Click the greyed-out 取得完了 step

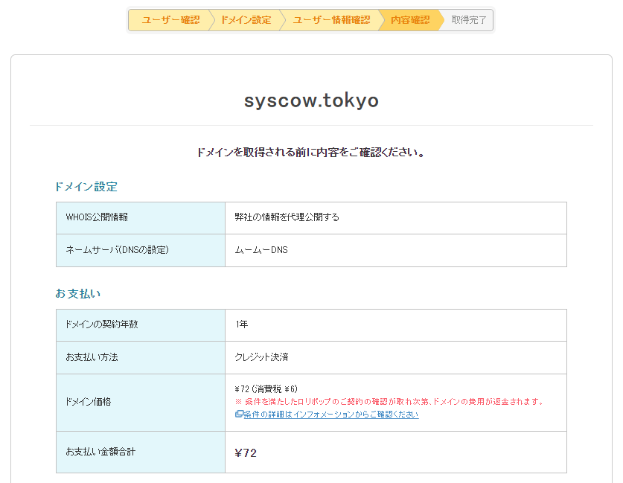point(468,20)
